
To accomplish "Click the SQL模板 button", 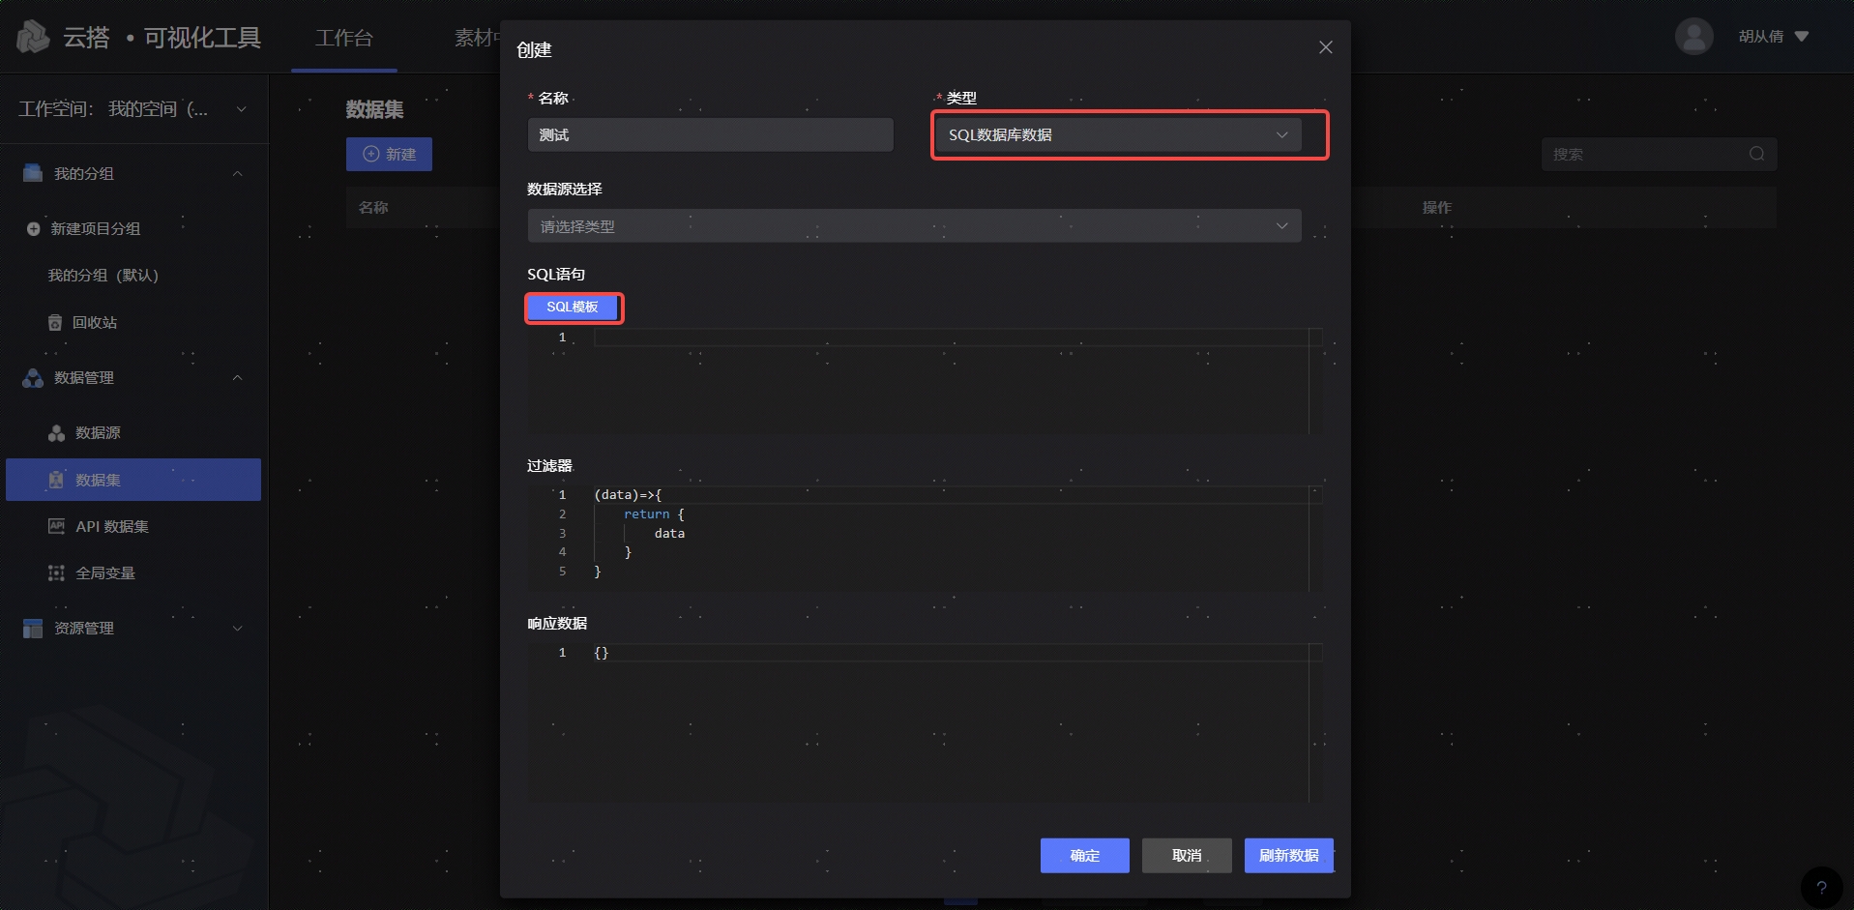I will [573, 308].
